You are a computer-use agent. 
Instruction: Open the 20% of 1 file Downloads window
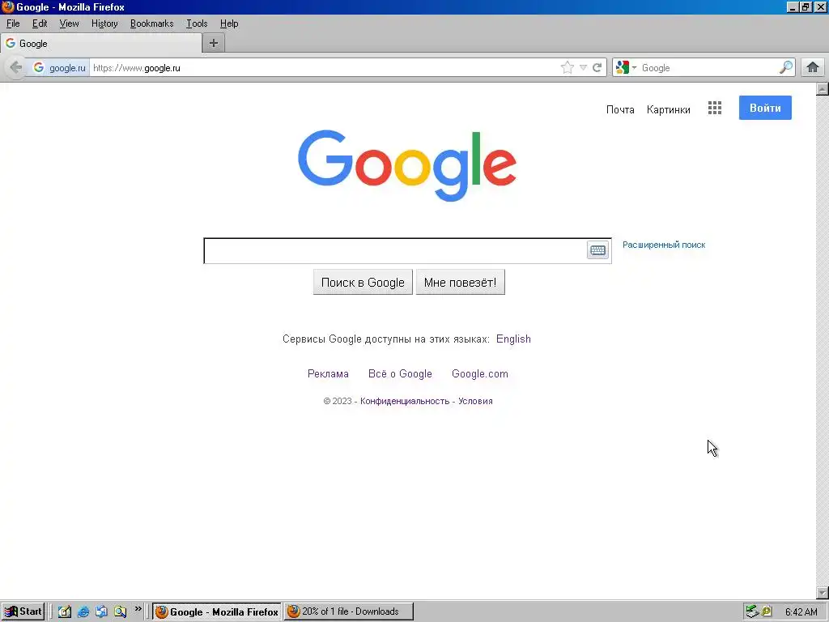[349, 611]
